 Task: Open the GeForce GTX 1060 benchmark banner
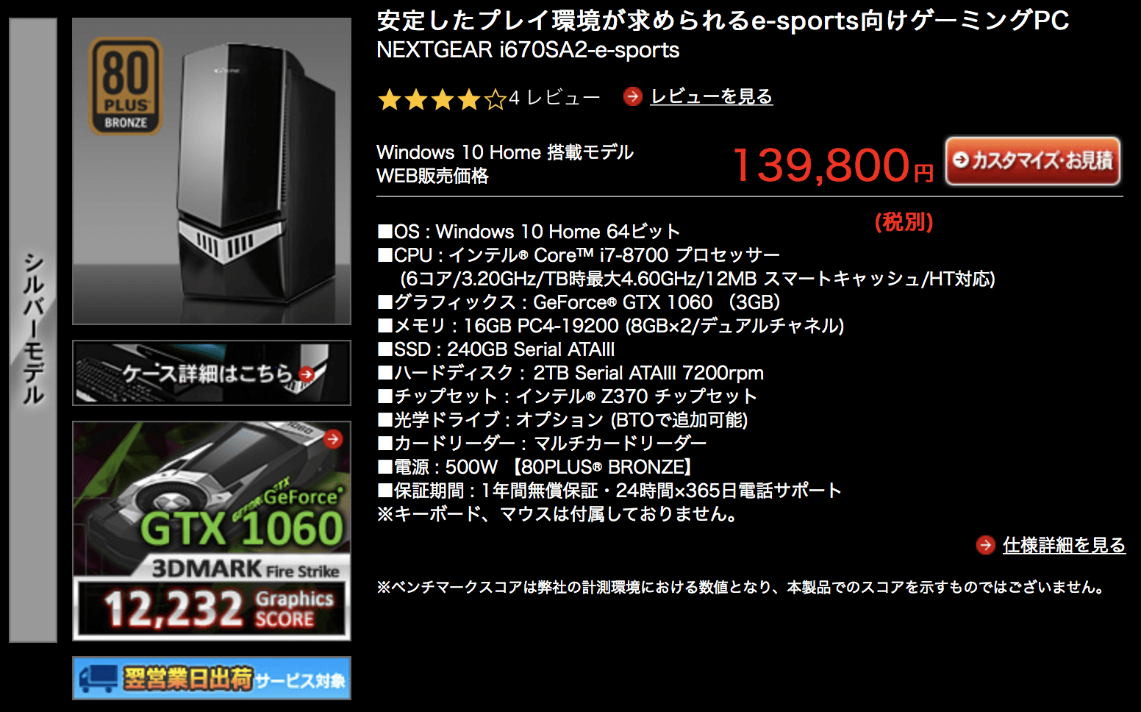pos(212,531)
